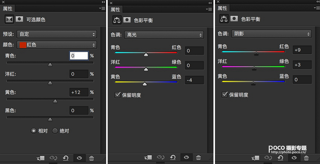View previous state in highlights Color Balance panel
The image size is (320, 164).
pyautogui.click(x=160, y=158)
